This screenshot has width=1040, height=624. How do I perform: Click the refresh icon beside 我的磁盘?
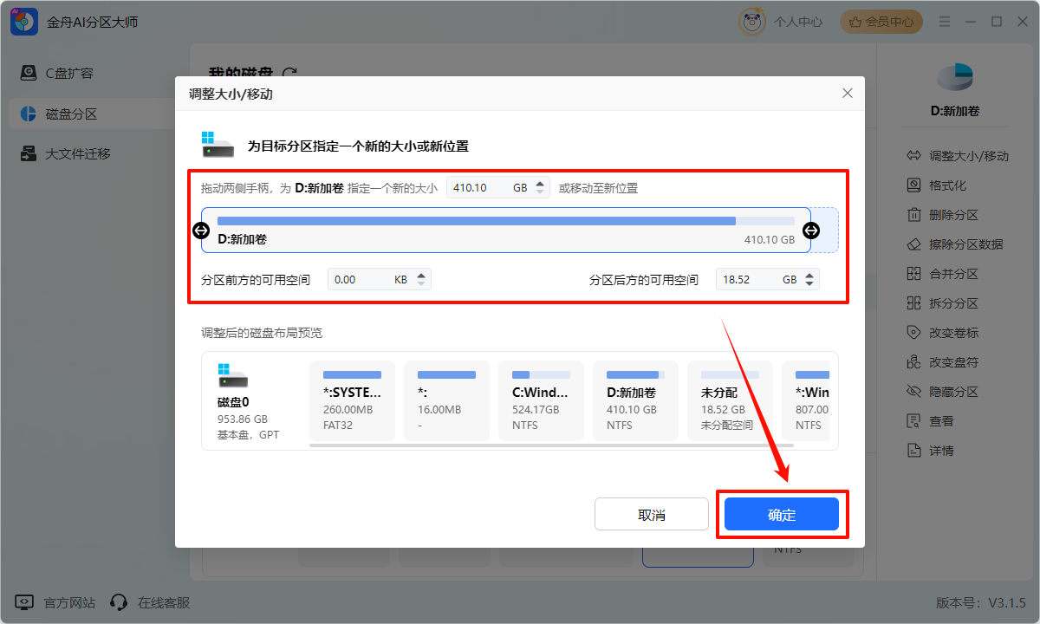click(x=290, y=74)
